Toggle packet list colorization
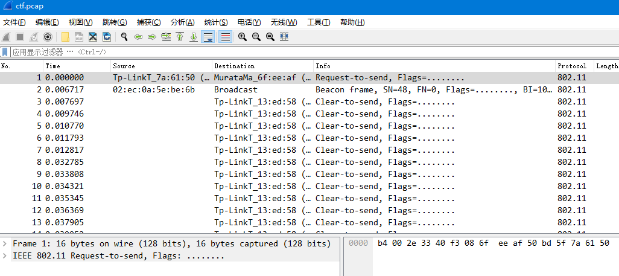619x276 pixels. [226, 37]
